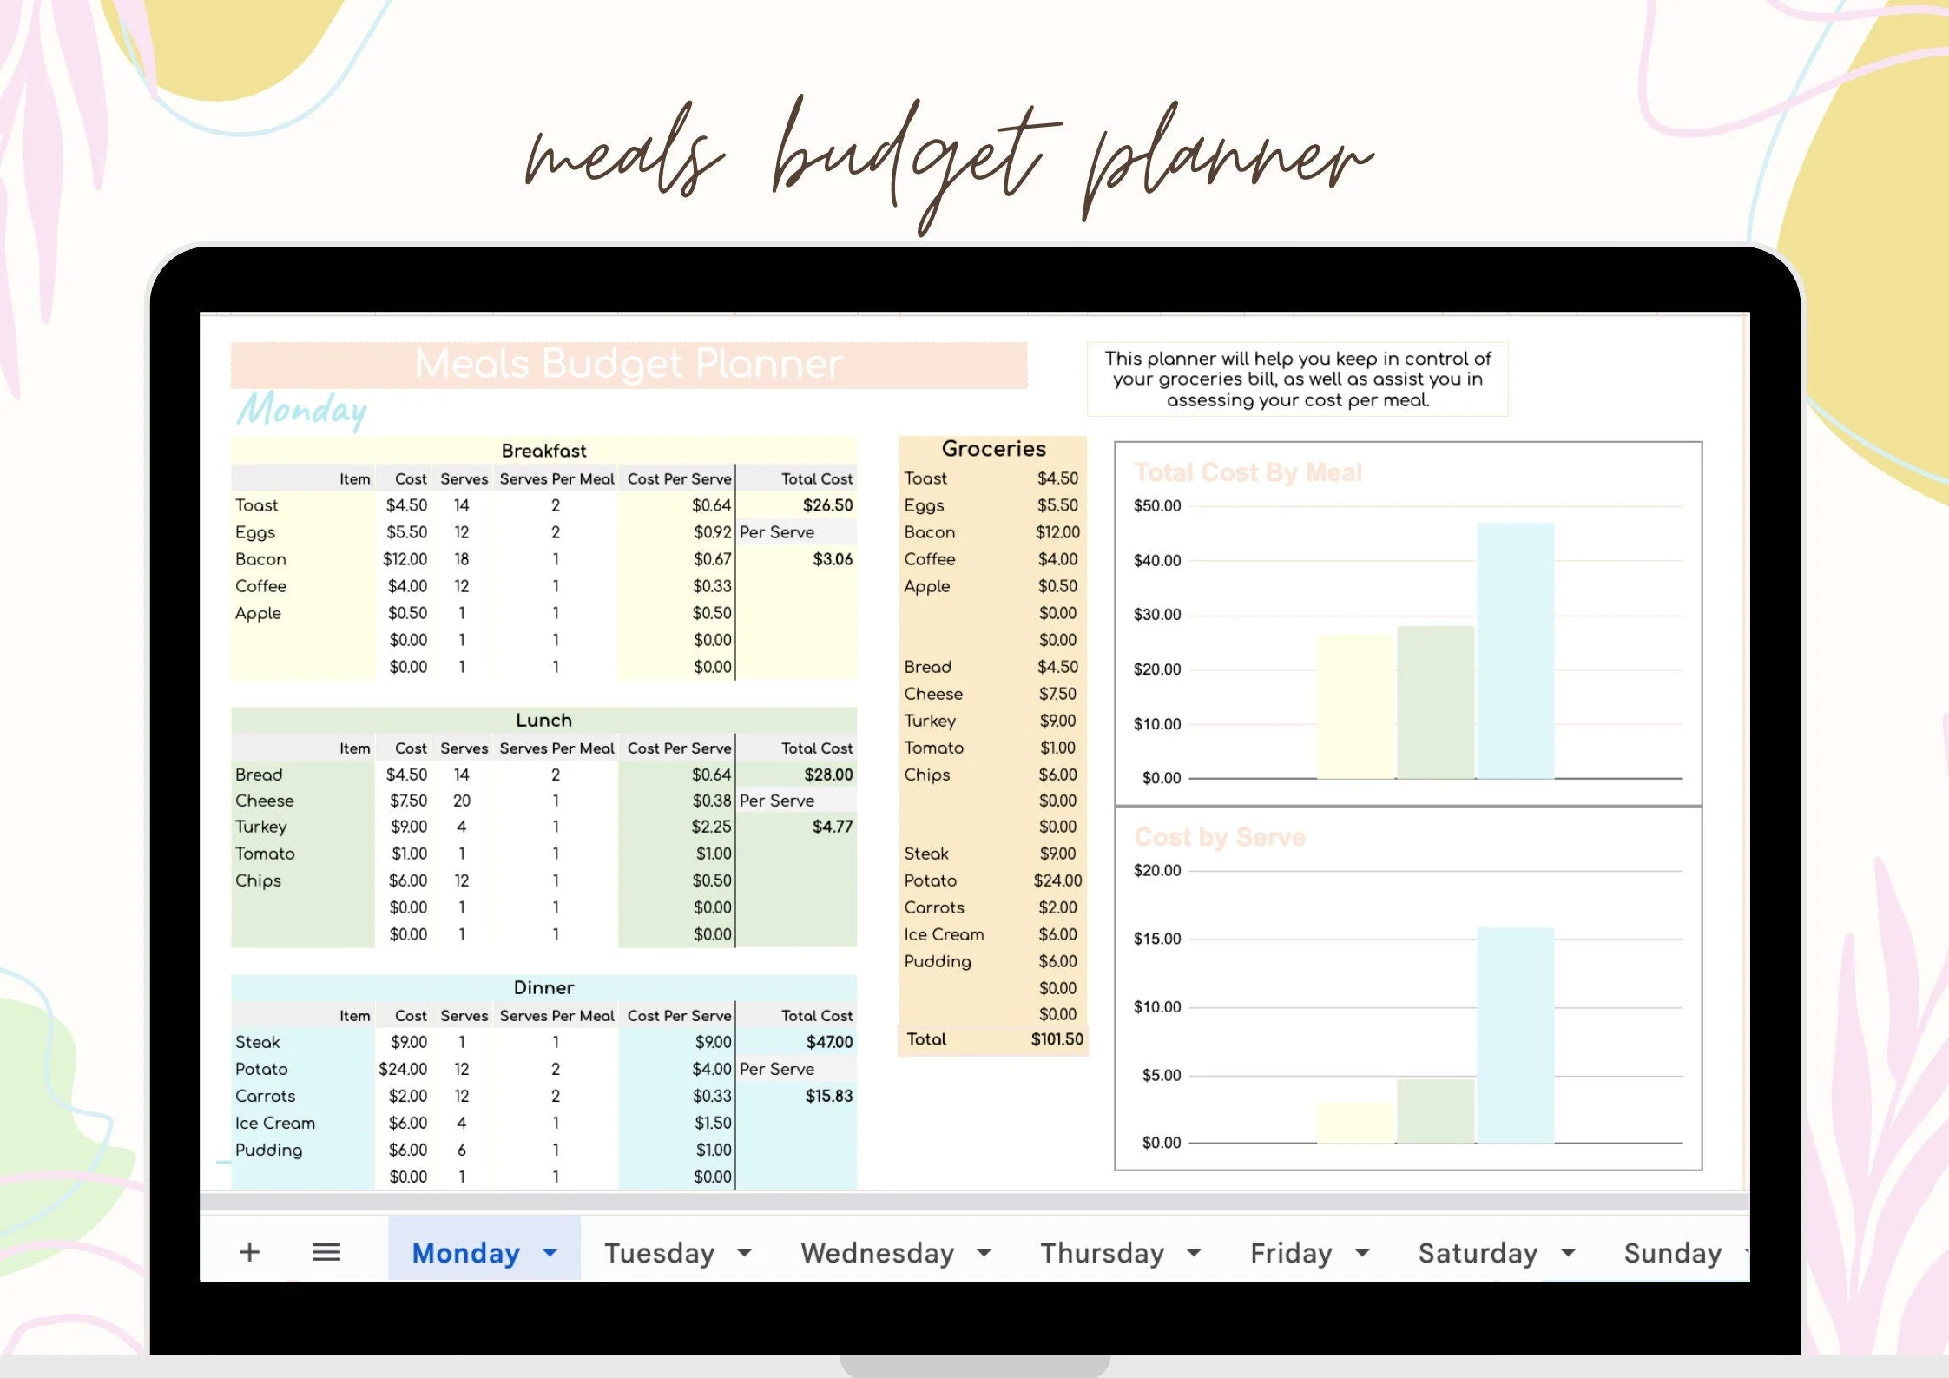This screenshot has width=1949, height=1378.
Task: Open the Monday tab dropdown menu
Action: click(550, 1252)
